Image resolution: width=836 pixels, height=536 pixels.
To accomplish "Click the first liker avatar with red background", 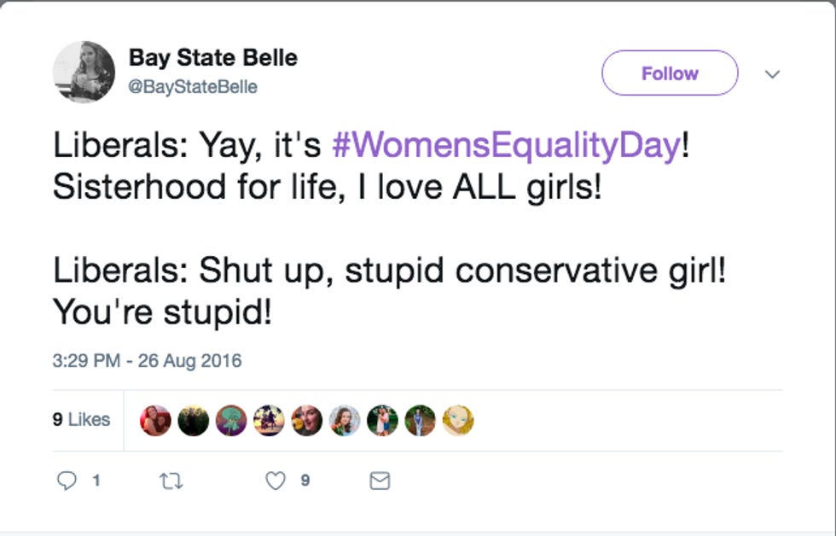I will (x=155, y=420).
